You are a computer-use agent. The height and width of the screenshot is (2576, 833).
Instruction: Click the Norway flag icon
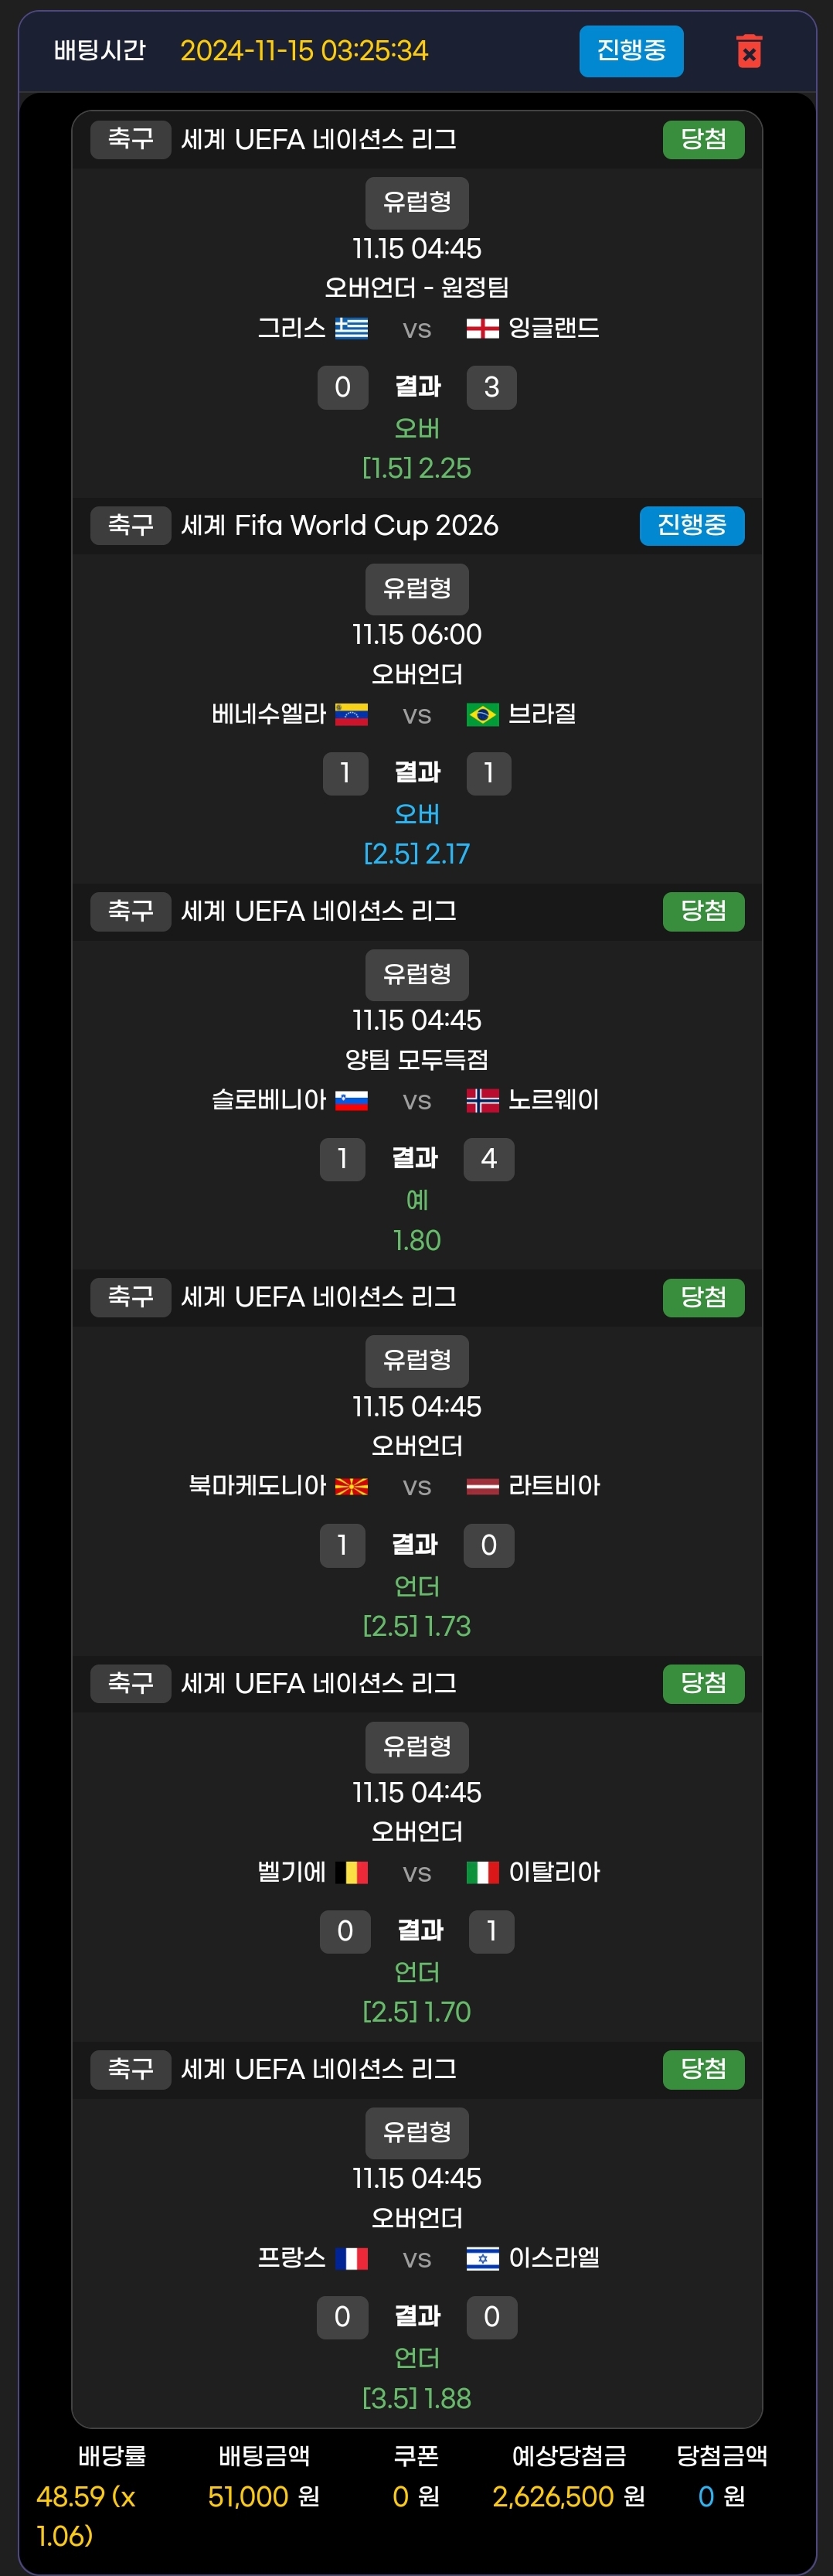click(x=482, y=1101)
